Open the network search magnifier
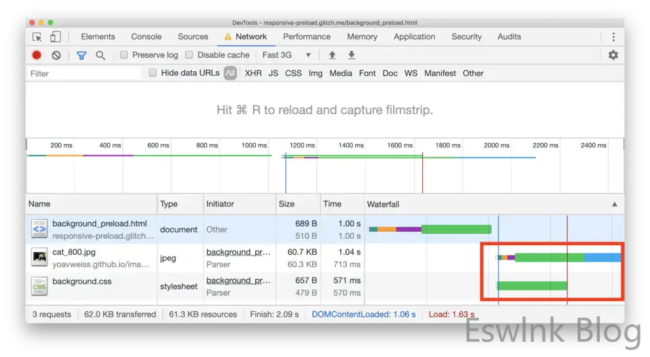The height and width of the screenshot is (357, 650). point(100,55)
